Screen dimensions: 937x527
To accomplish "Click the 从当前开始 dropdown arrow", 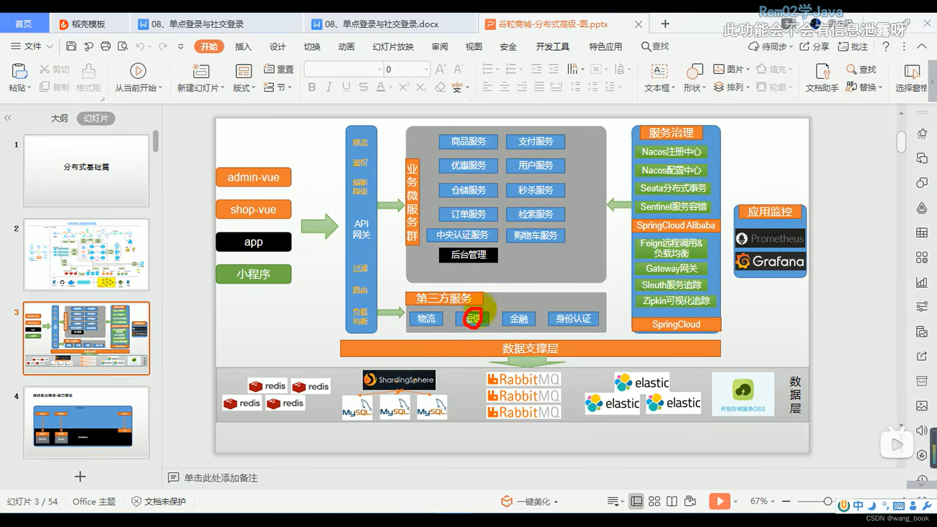I will pos(160,87).
